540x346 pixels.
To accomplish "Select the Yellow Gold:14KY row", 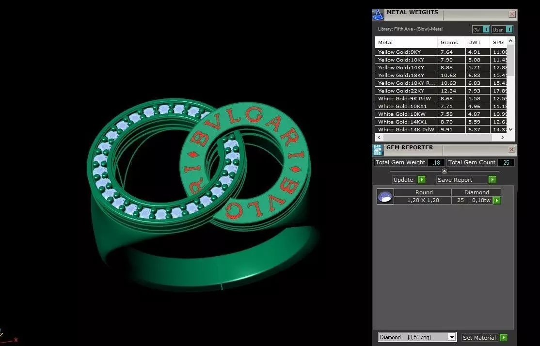I will pyautogui.click(x=442, y=67).
